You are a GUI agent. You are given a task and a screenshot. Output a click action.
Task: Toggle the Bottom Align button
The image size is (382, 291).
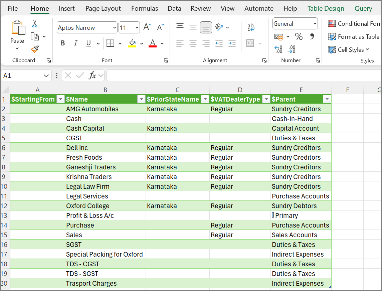(x=206, y=27)
